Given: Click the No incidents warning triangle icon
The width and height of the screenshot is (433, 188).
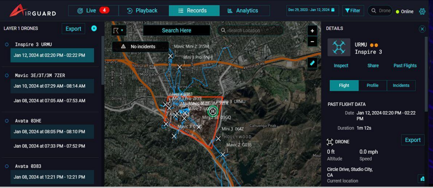Looking at the screenshot, I should coord(123,47).
